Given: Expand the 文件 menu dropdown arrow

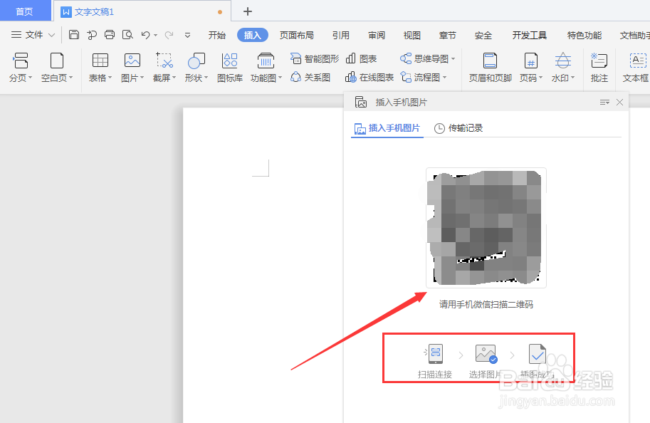Looking at the screenshot, I should coord(51,36).
